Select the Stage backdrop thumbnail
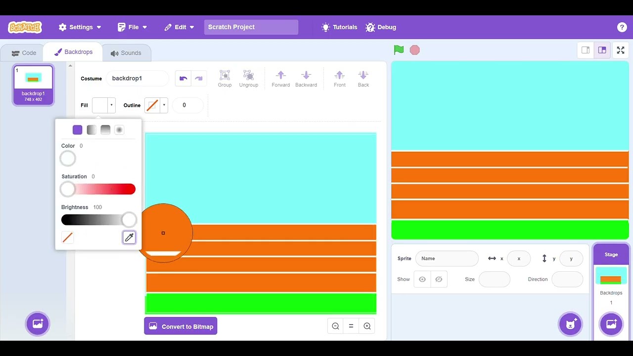This screenshot has height=356, width=633. [x=611, y=277]
